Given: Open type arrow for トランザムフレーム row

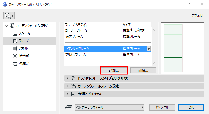Looking at the screenshot, I should coord(149,49).
